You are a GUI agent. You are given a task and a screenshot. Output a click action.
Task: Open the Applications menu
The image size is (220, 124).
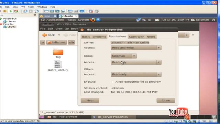point(55,20)
